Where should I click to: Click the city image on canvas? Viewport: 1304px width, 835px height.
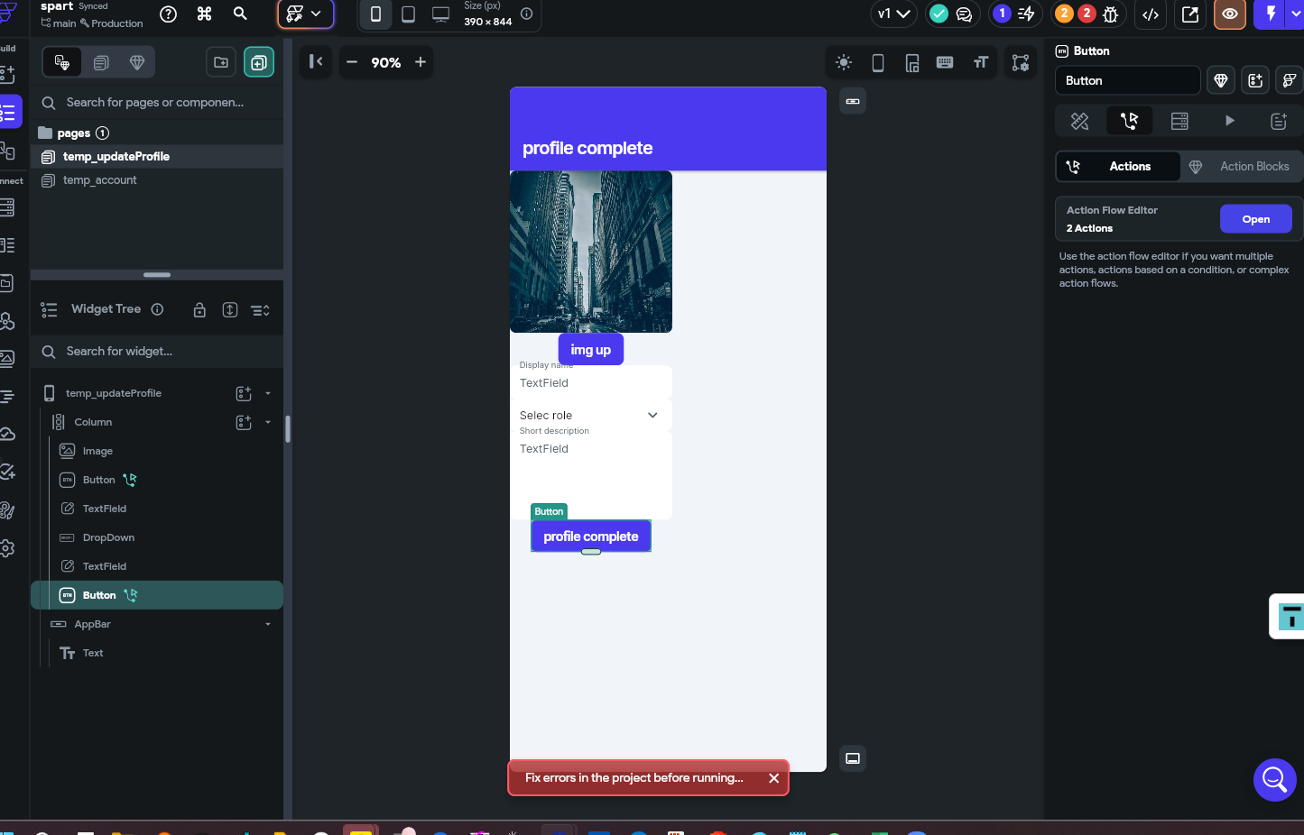pos(591,252)
